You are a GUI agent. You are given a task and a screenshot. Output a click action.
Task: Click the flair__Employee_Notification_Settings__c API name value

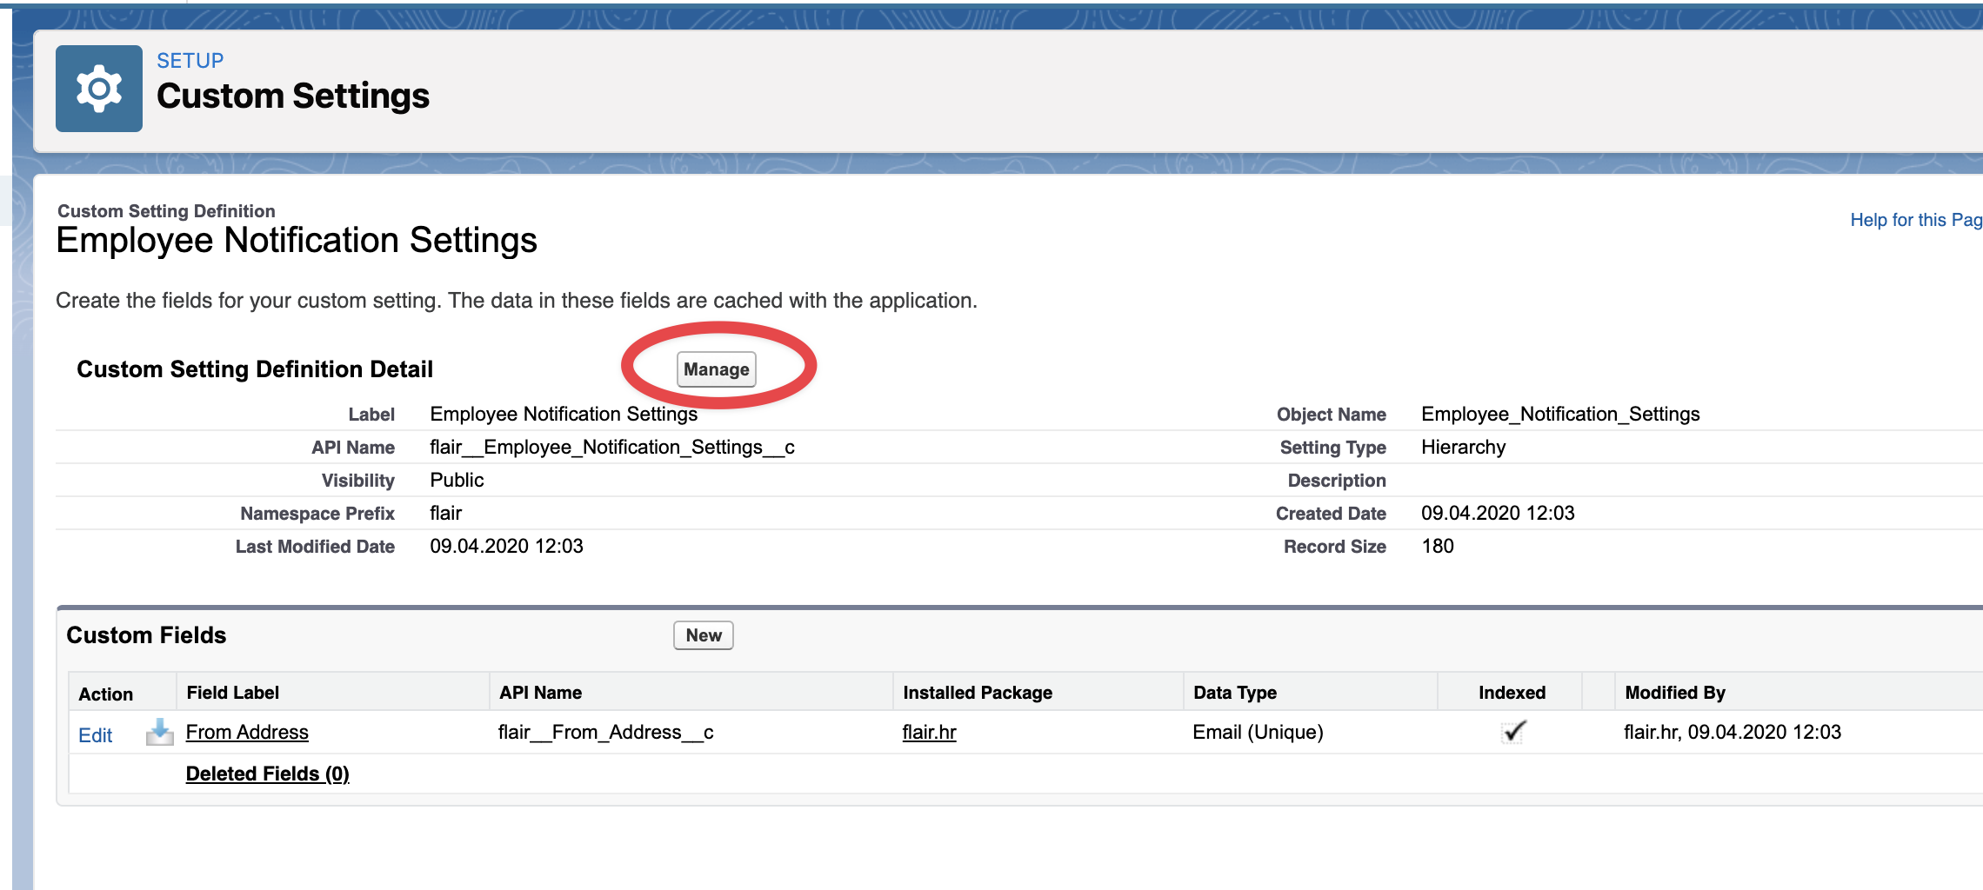click(611, 447)
